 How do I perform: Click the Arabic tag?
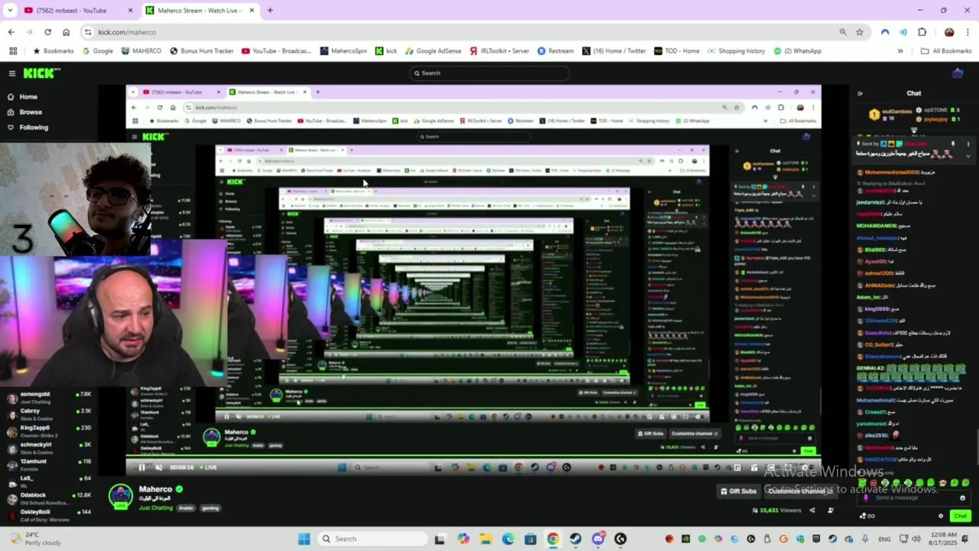click(x=186, y=508)
